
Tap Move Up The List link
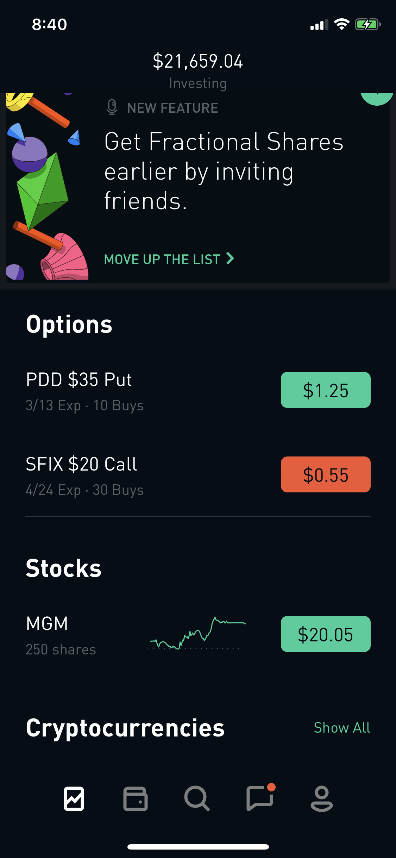pos(162,260)
